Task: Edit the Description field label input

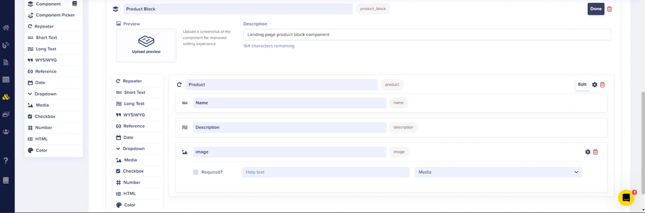Action: point(289,127)
